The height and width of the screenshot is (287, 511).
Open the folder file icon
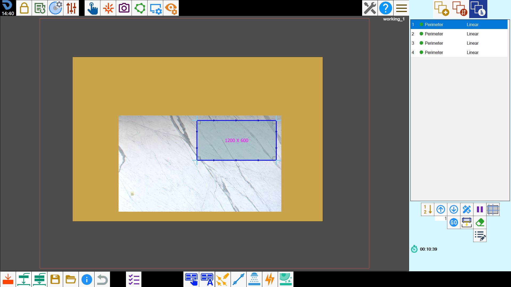point(71,279)
